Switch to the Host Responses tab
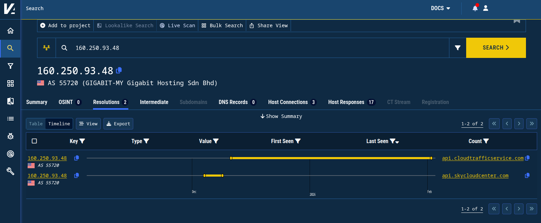The height and width of the screenshot is (223, 541). click(347, 102)
